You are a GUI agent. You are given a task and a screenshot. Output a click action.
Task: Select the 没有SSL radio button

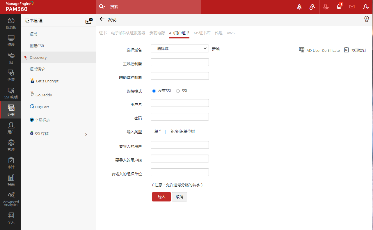154,91
